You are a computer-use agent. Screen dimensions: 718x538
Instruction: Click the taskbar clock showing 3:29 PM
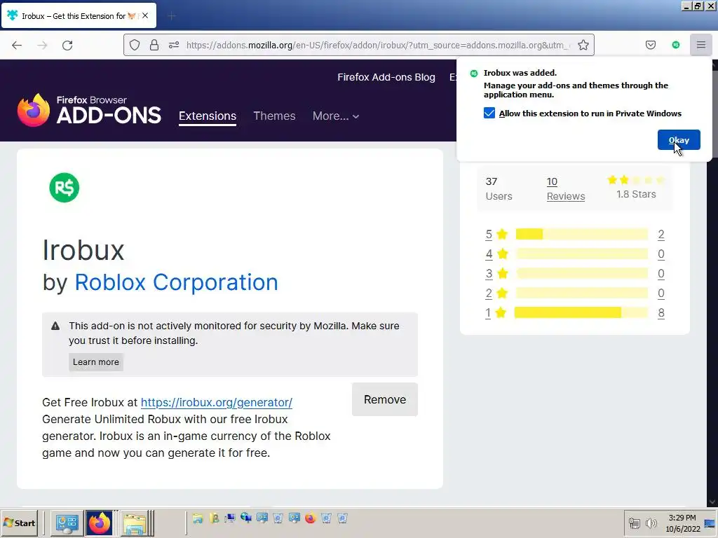coord(682,523)
